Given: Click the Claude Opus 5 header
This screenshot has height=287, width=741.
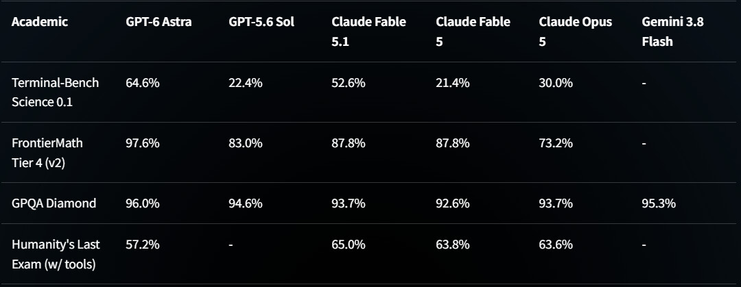Looking at the screenshot, I should tap(575, 32).
